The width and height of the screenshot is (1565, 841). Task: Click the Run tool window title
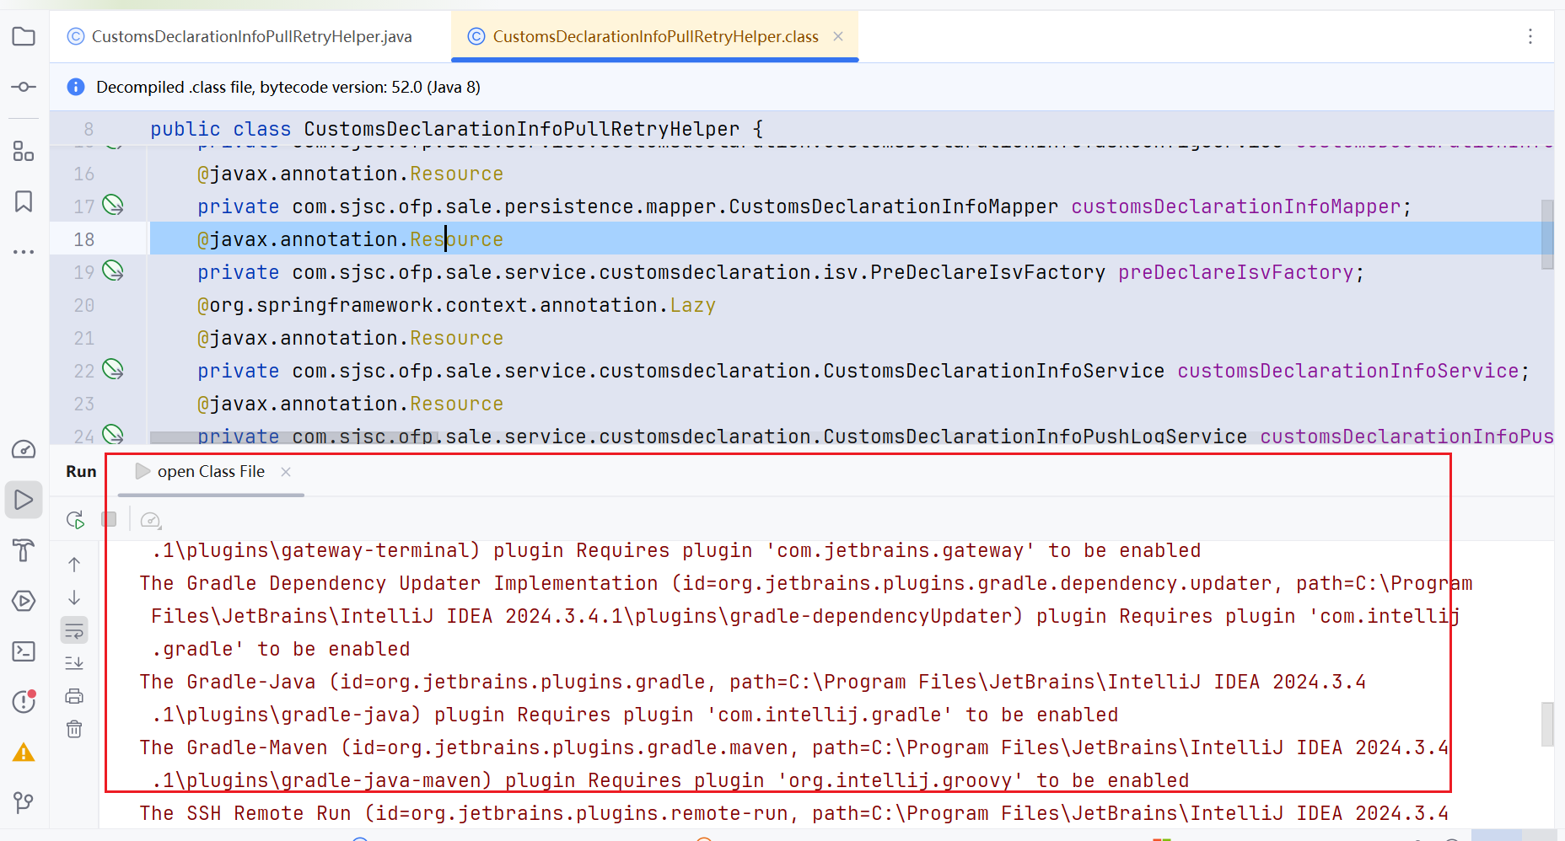point(81,472)
